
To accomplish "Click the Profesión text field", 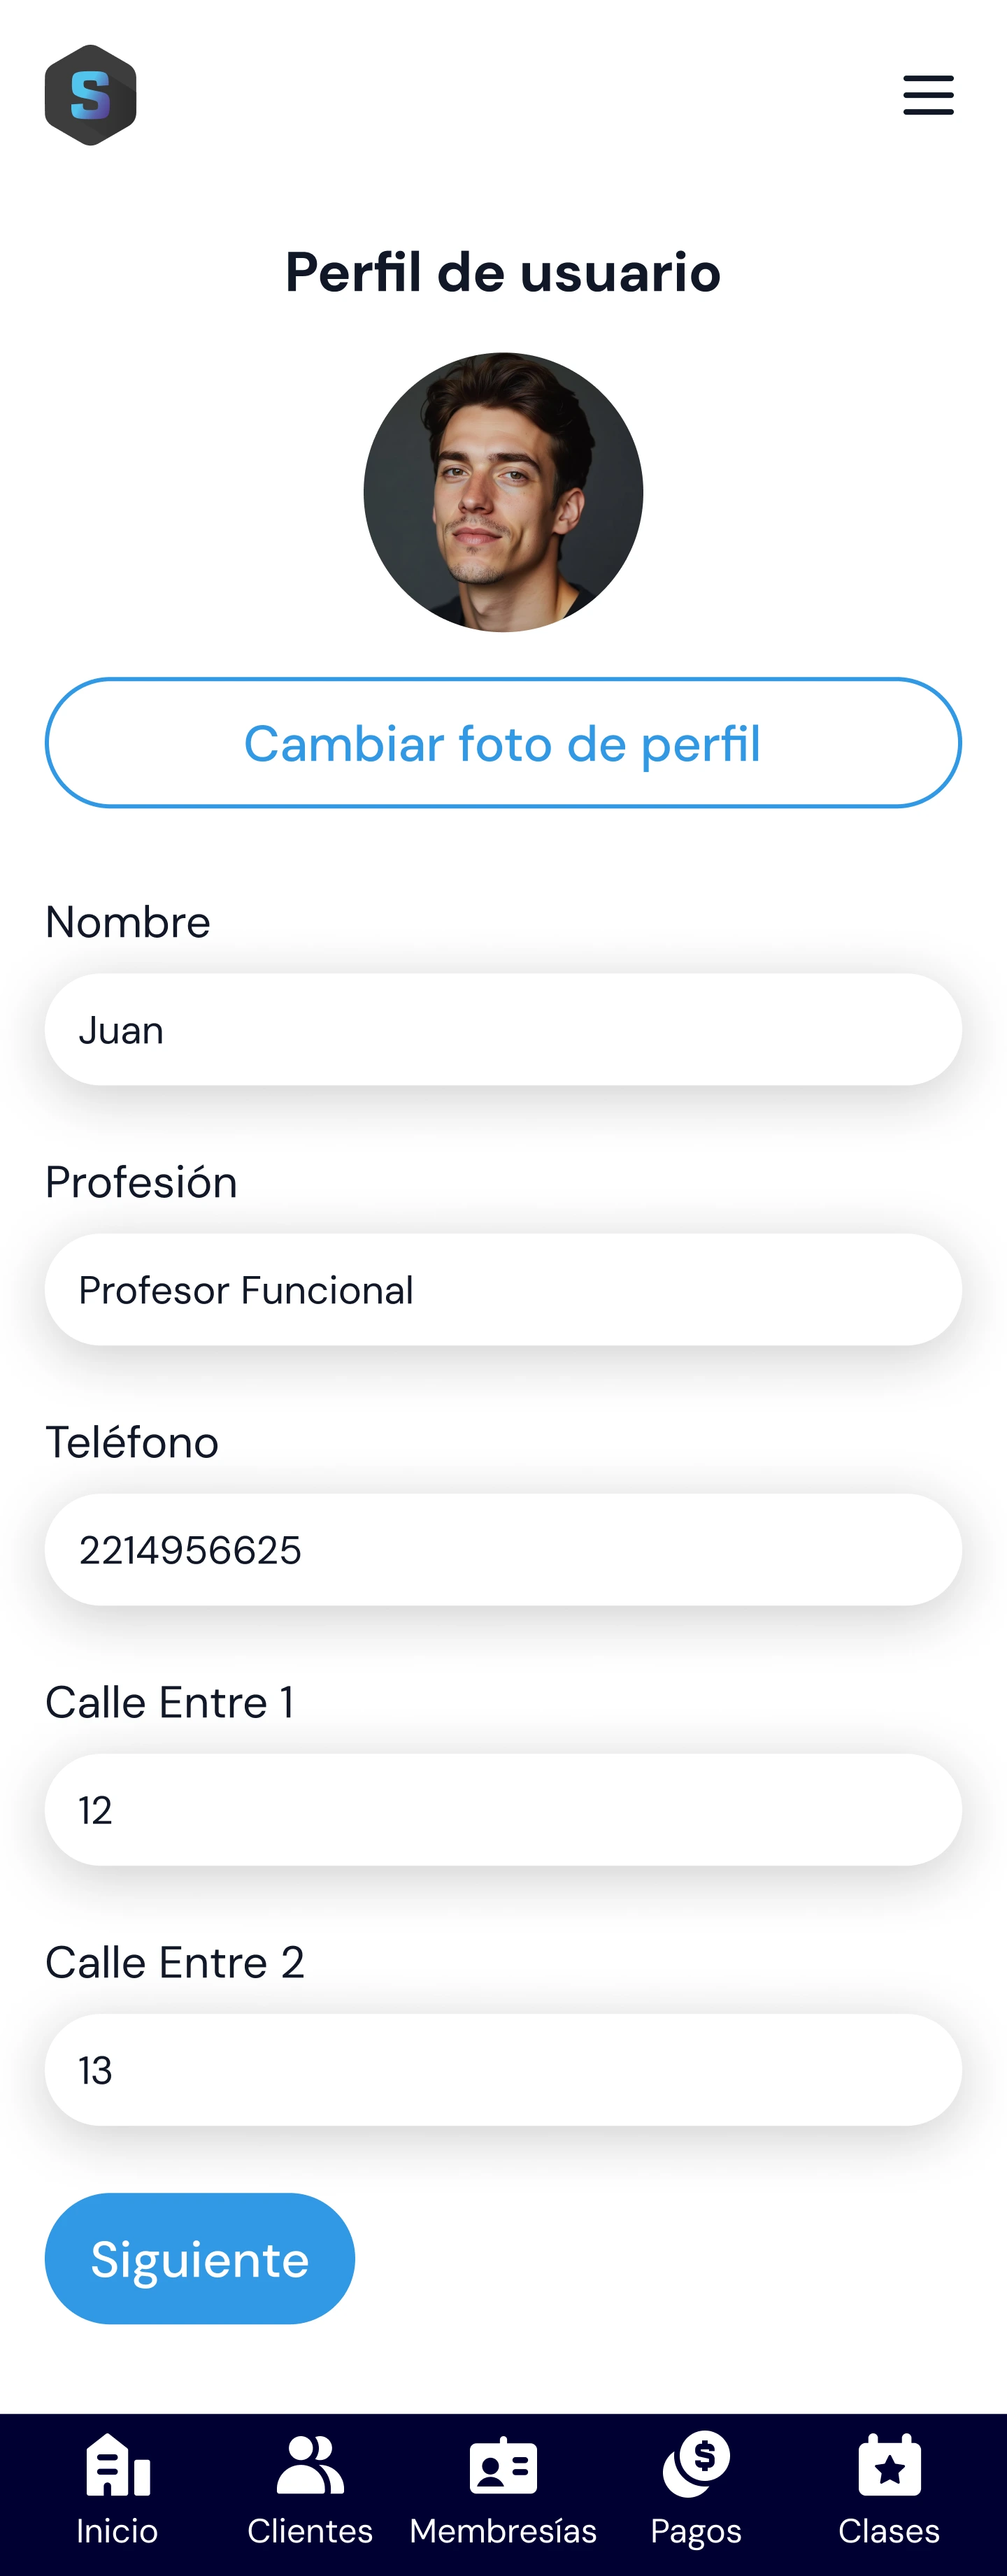I will coord(503,1290).
